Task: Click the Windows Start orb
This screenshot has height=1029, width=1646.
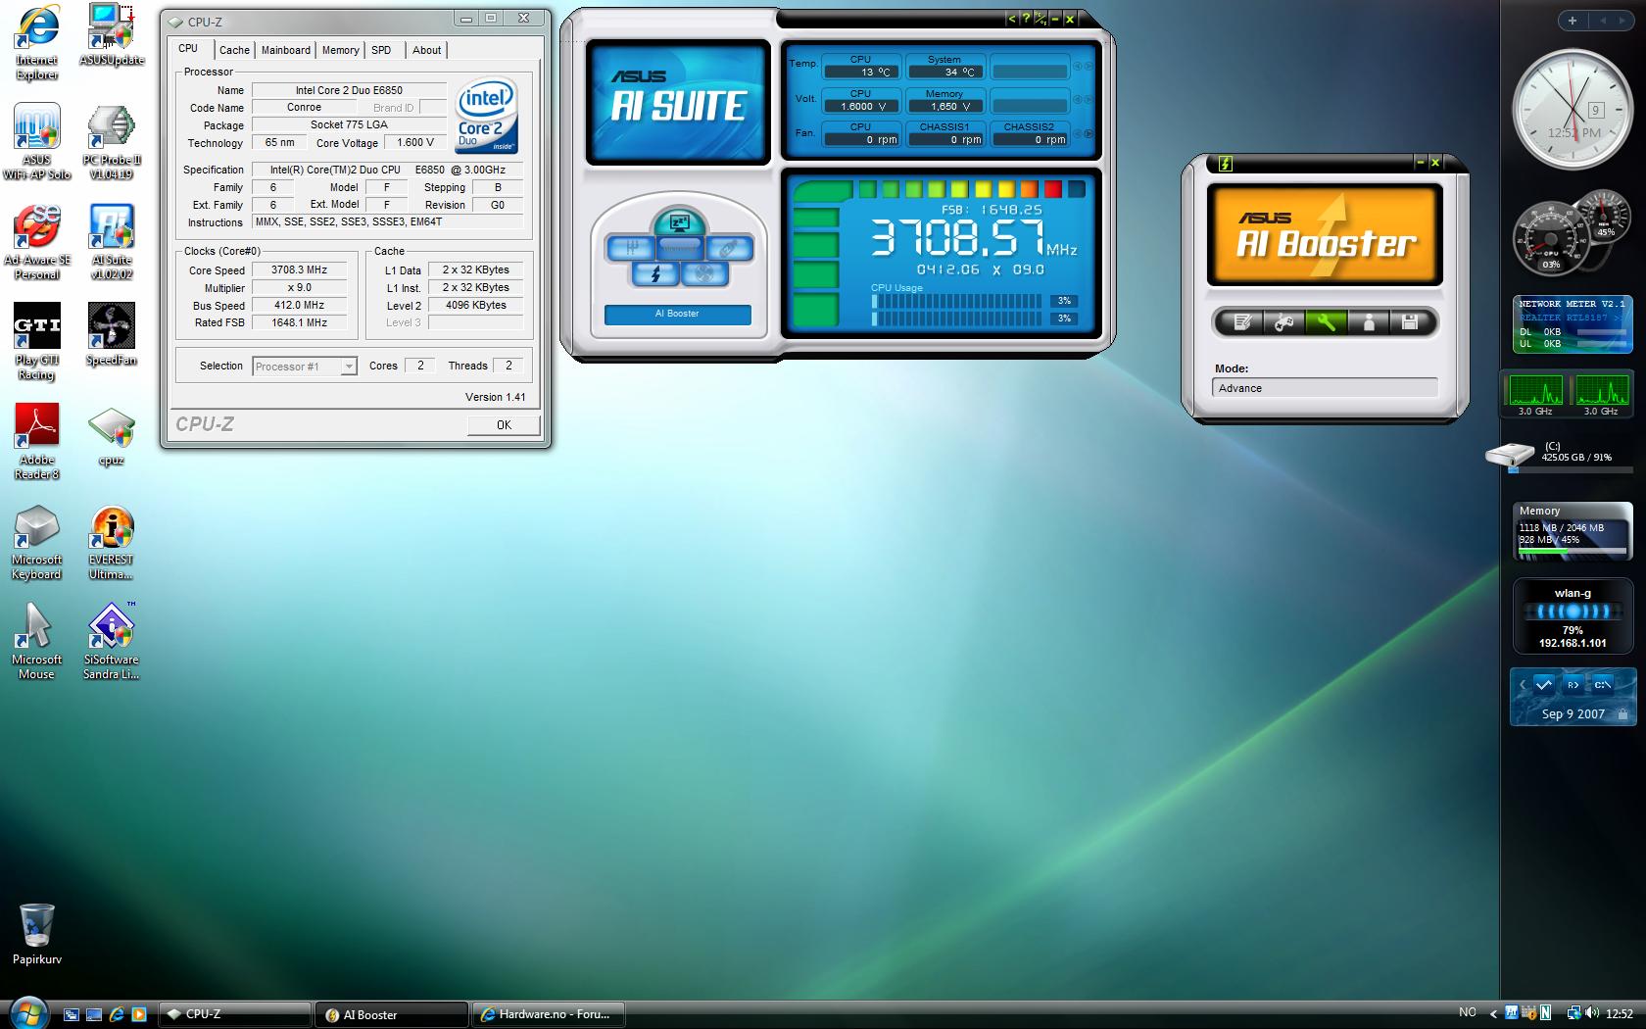Action: (x=27, y=1012)
